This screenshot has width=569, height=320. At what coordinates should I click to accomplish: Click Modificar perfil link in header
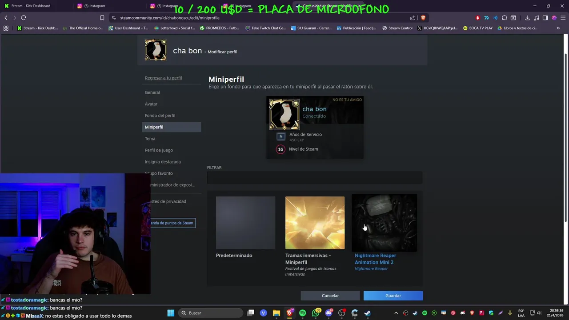click(222, 52)
